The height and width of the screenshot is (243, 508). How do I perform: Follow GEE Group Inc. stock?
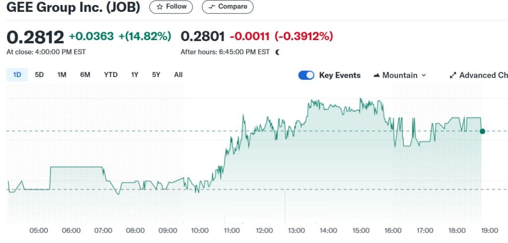pos(172,7)
